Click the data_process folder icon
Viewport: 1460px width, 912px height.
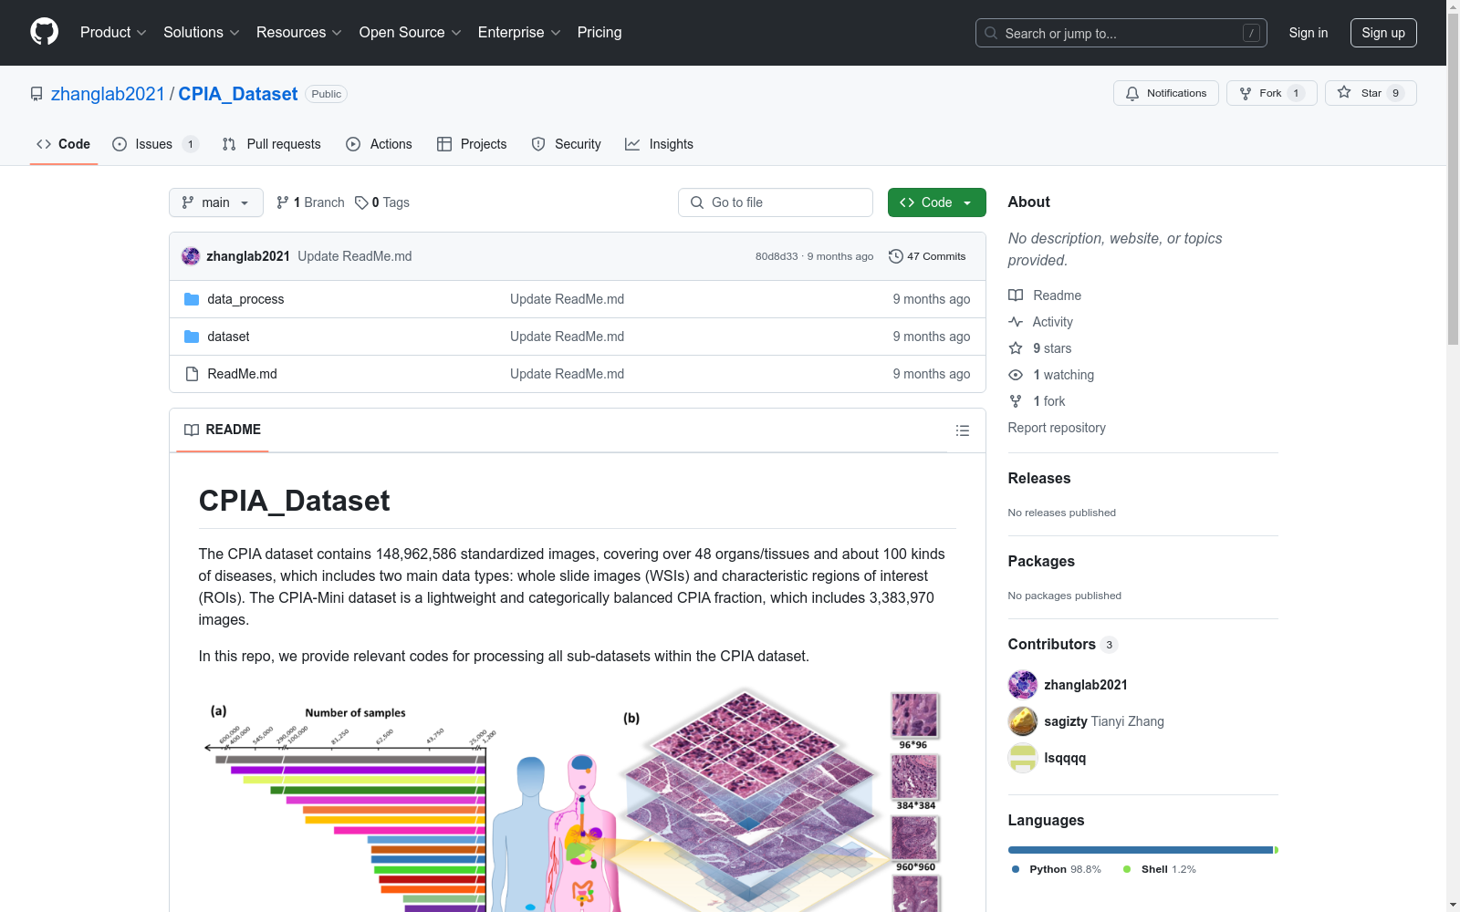(x=192, y=299)
